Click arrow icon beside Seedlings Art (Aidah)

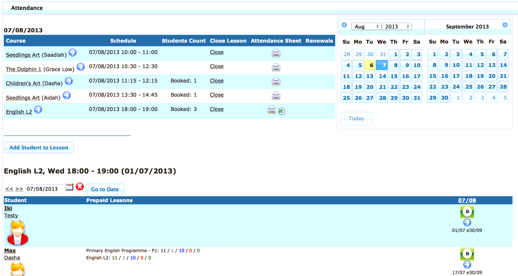tap(67, 96)
